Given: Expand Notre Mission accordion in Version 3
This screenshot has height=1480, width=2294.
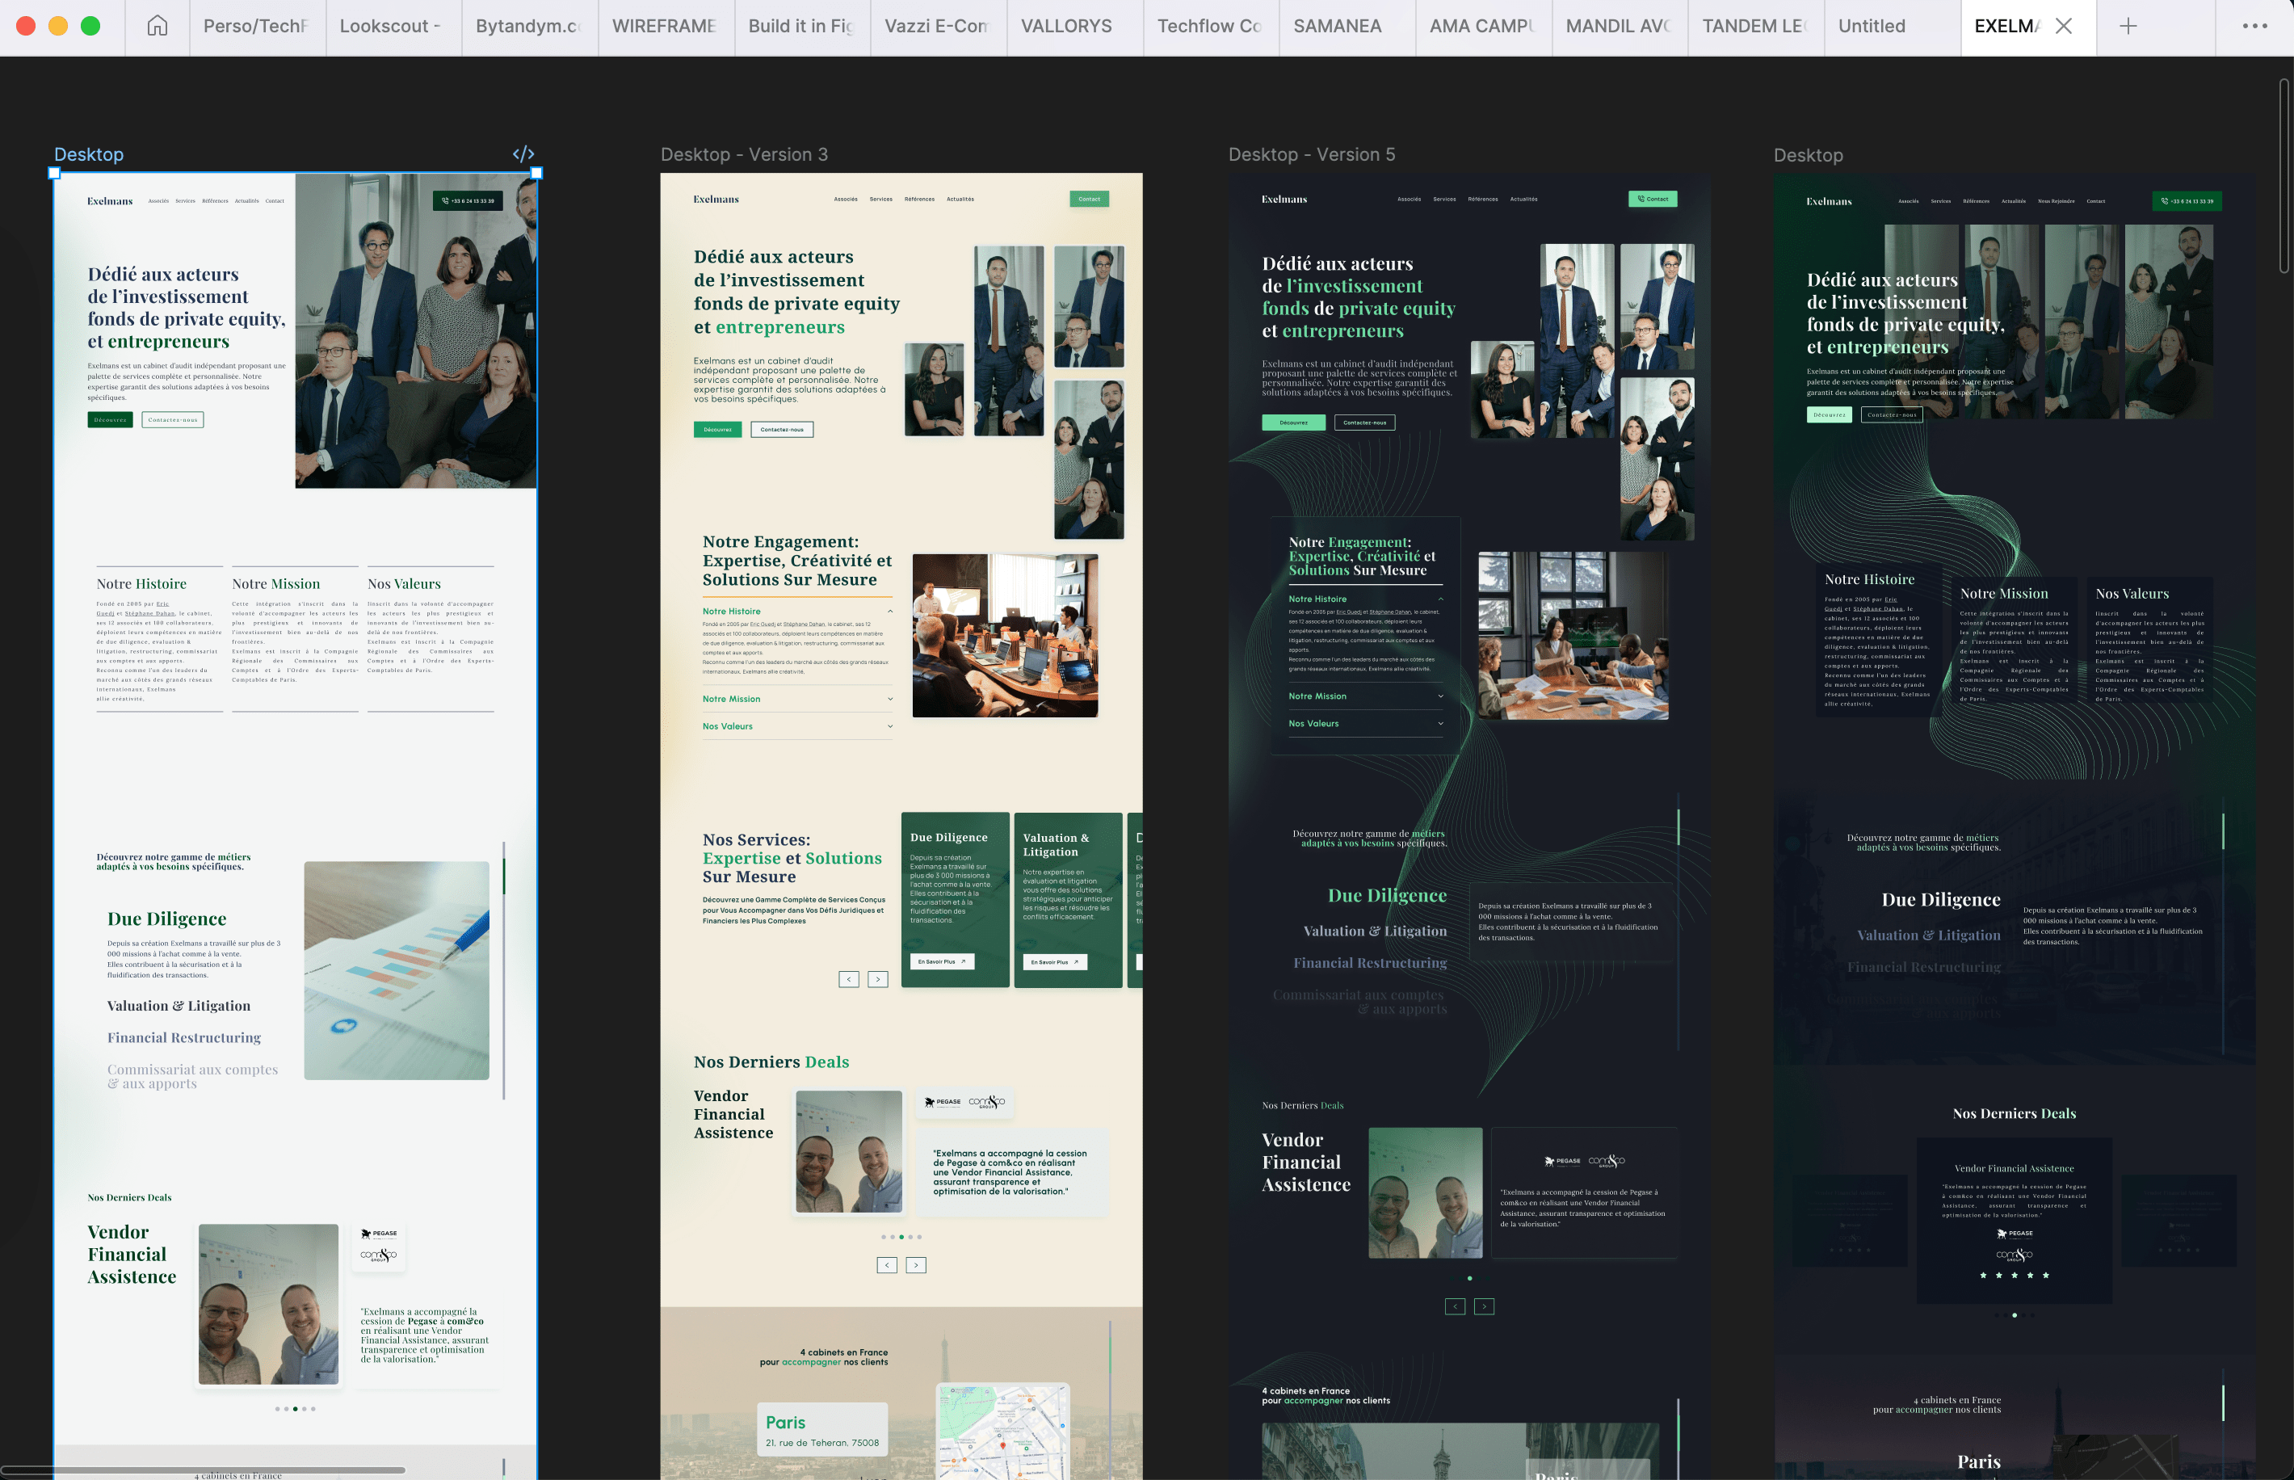Looking at the screenshot, I should pyautogui.click(x=889, y=699).
